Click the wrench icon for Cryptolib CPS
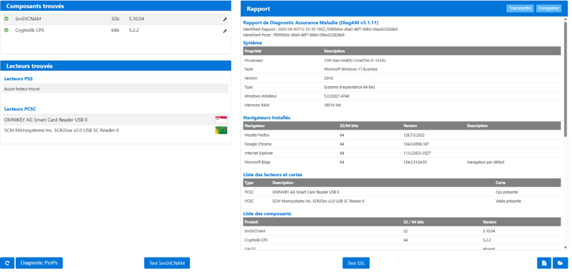This screenshot has height=272, width=572. [225, 30]
